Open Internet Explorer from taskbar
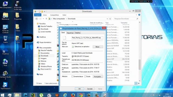Image resolution: width=173 pixels, height=97 pixels. coord(65,95)
